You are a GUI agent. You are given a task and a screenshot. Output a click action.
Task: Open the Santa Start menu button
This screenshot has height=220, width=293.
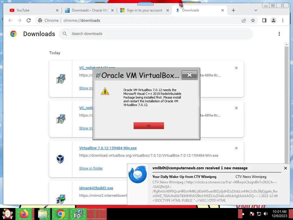click(x=7, y=214)
